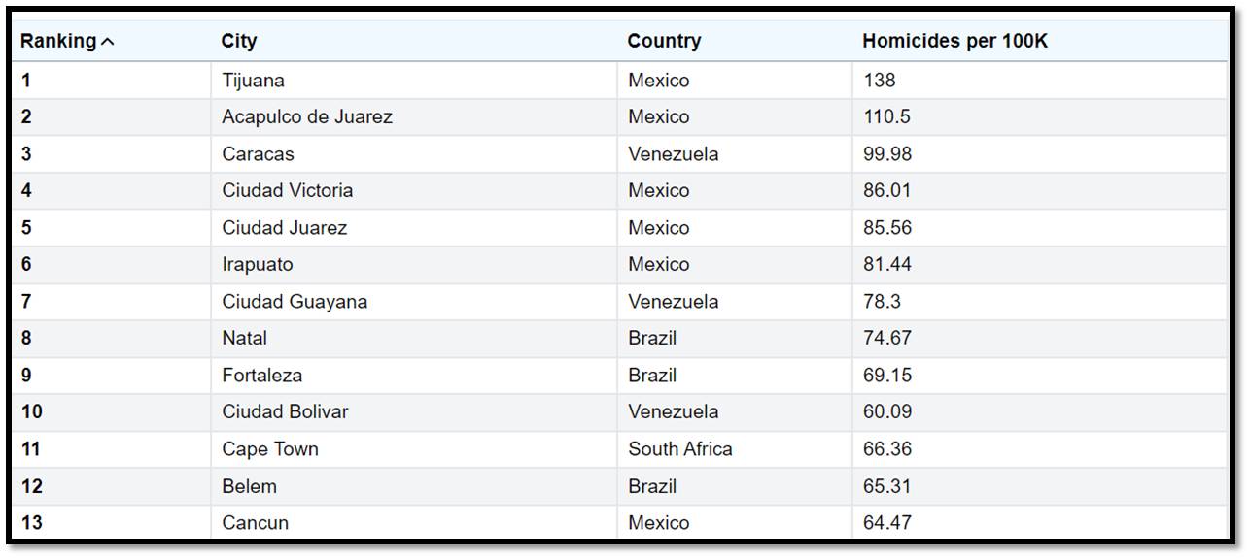Click the Ranking sort arrow icon

coord(108,42)
